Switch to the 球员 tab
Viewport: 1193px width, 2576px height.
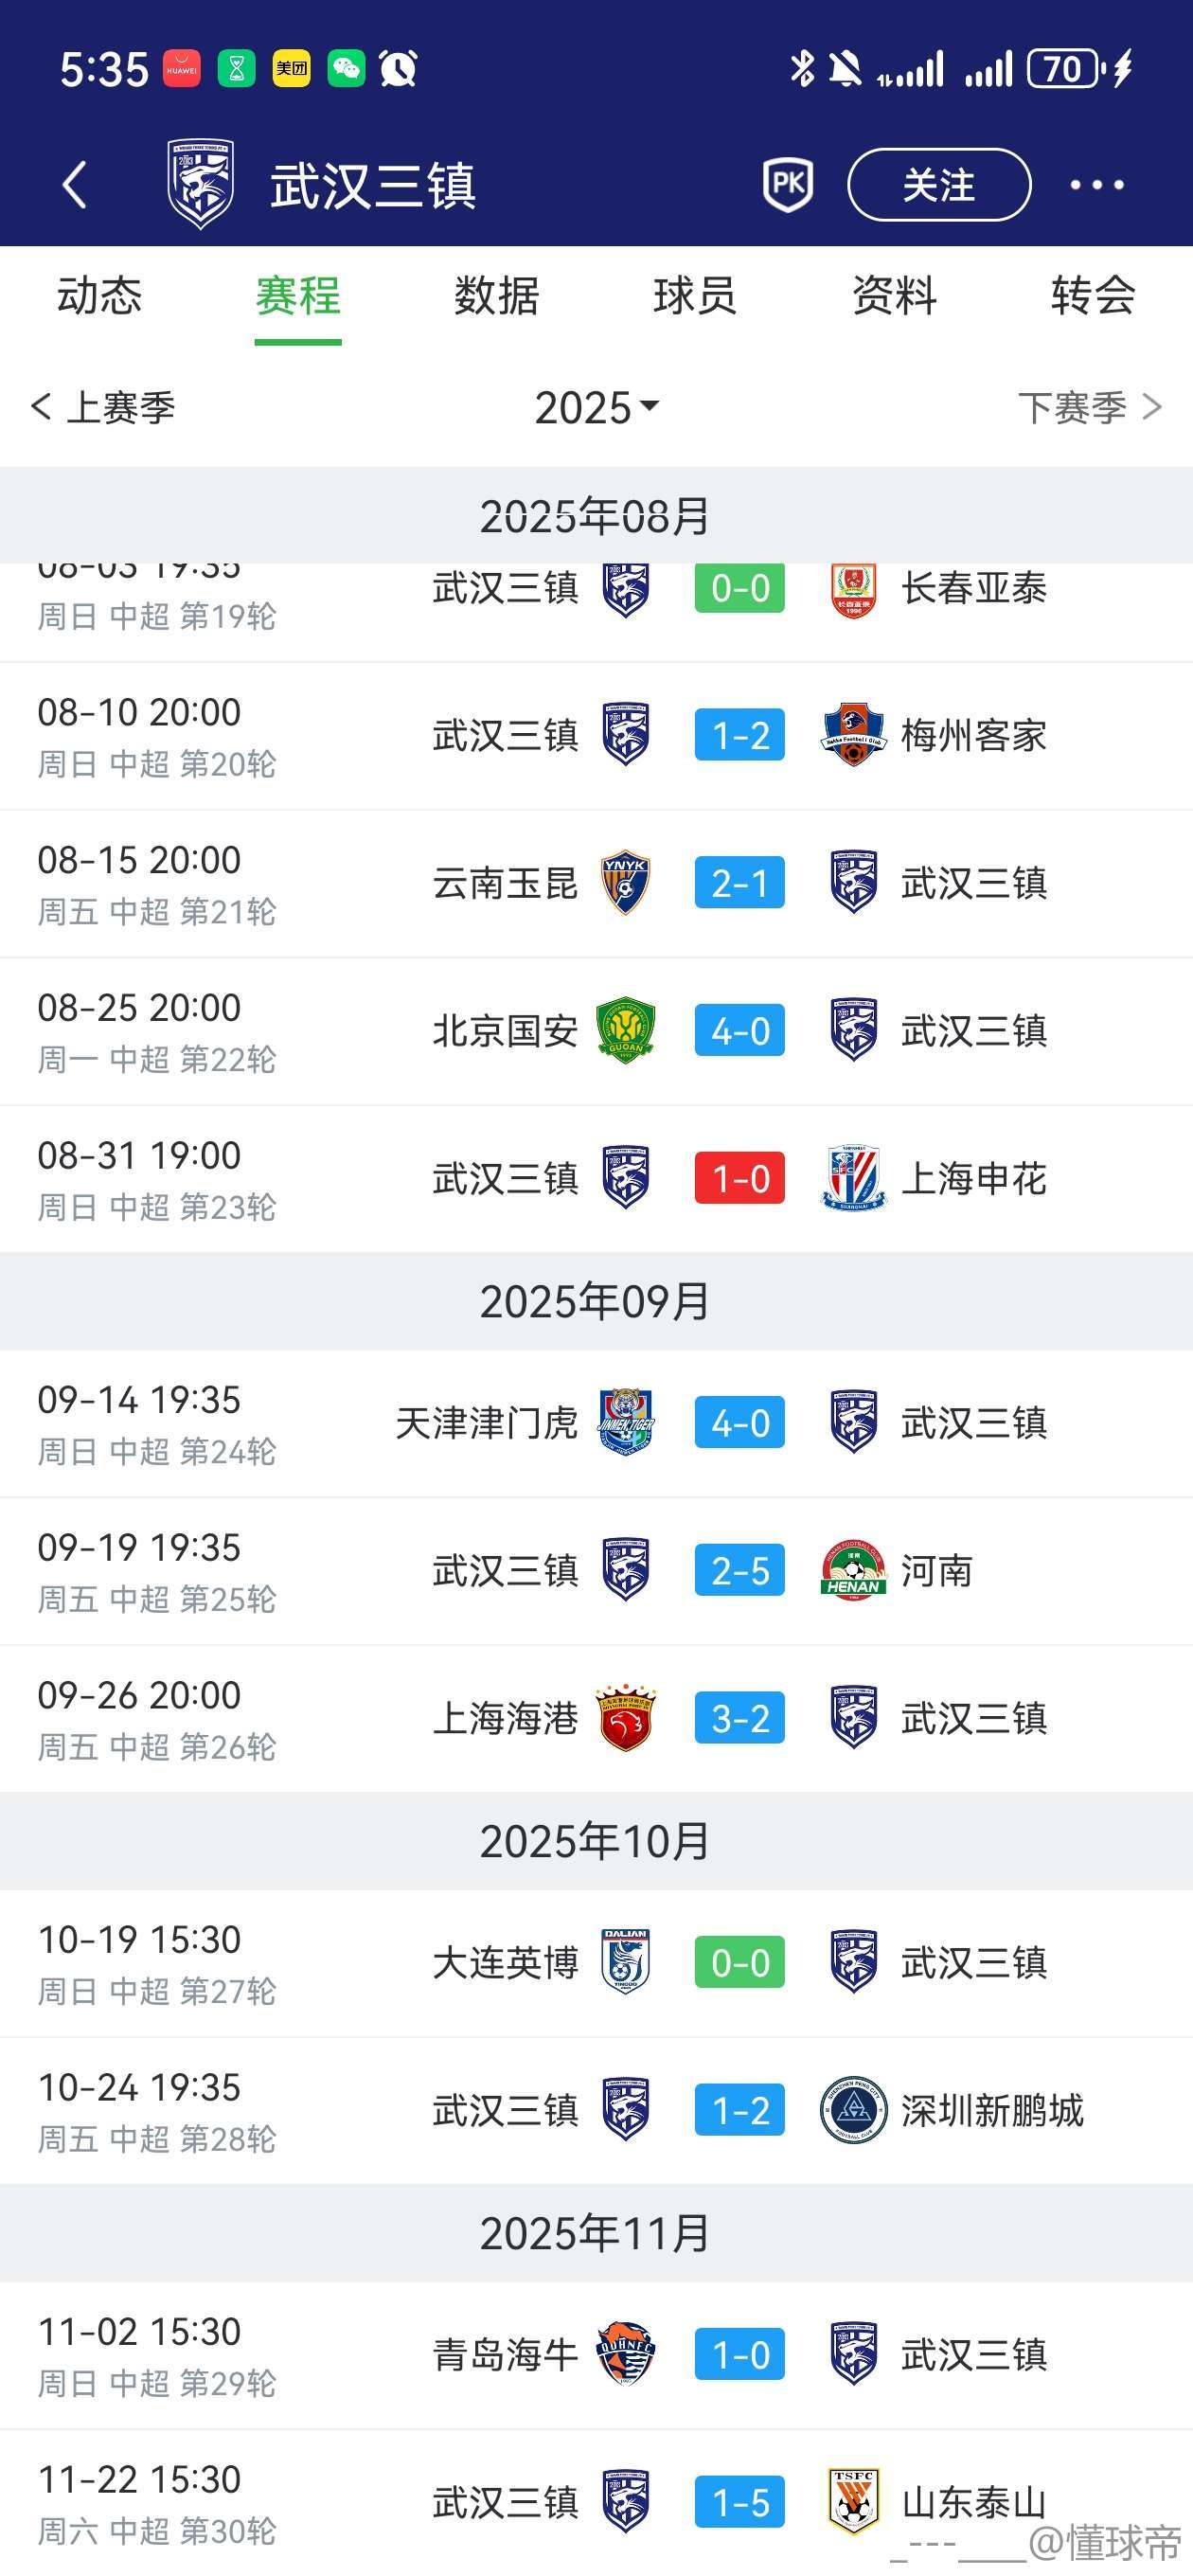click(x=695, y=296)
